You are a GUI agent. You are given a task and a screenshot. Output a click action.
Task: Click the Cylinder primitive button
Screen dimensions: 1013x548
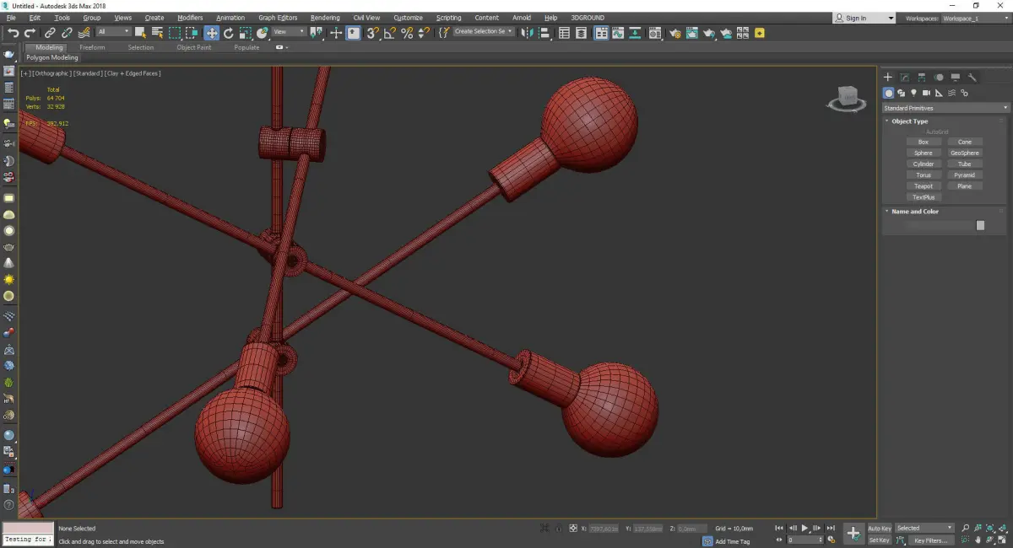coord(924,164)
